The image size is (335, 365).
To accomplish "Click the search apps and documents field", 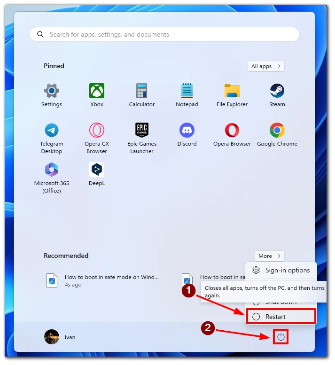I will (164, 34).
